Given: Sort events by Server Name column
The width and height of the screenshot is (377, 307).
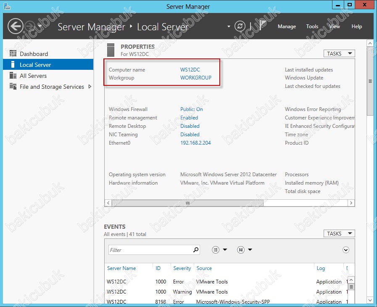Looking at the screenshot, I should [121, 268].
